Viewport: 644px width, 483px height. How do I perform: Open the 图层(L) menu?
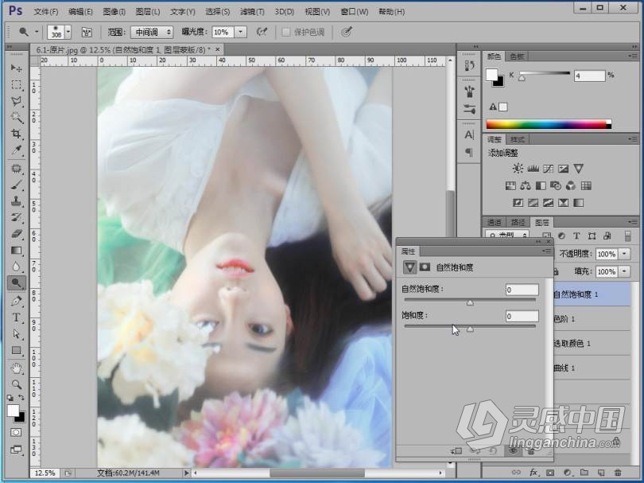click(148, 12)
